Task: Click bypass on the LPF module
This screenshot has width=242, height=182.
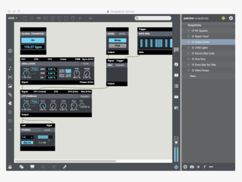Action: pyautogui.click(x=85, y=96)
